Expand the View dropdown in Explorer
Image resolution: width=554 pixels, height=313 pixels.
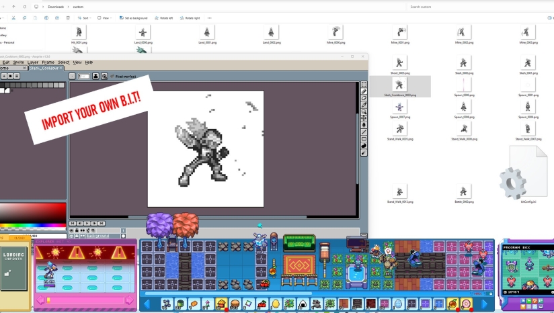pos(104,18)
